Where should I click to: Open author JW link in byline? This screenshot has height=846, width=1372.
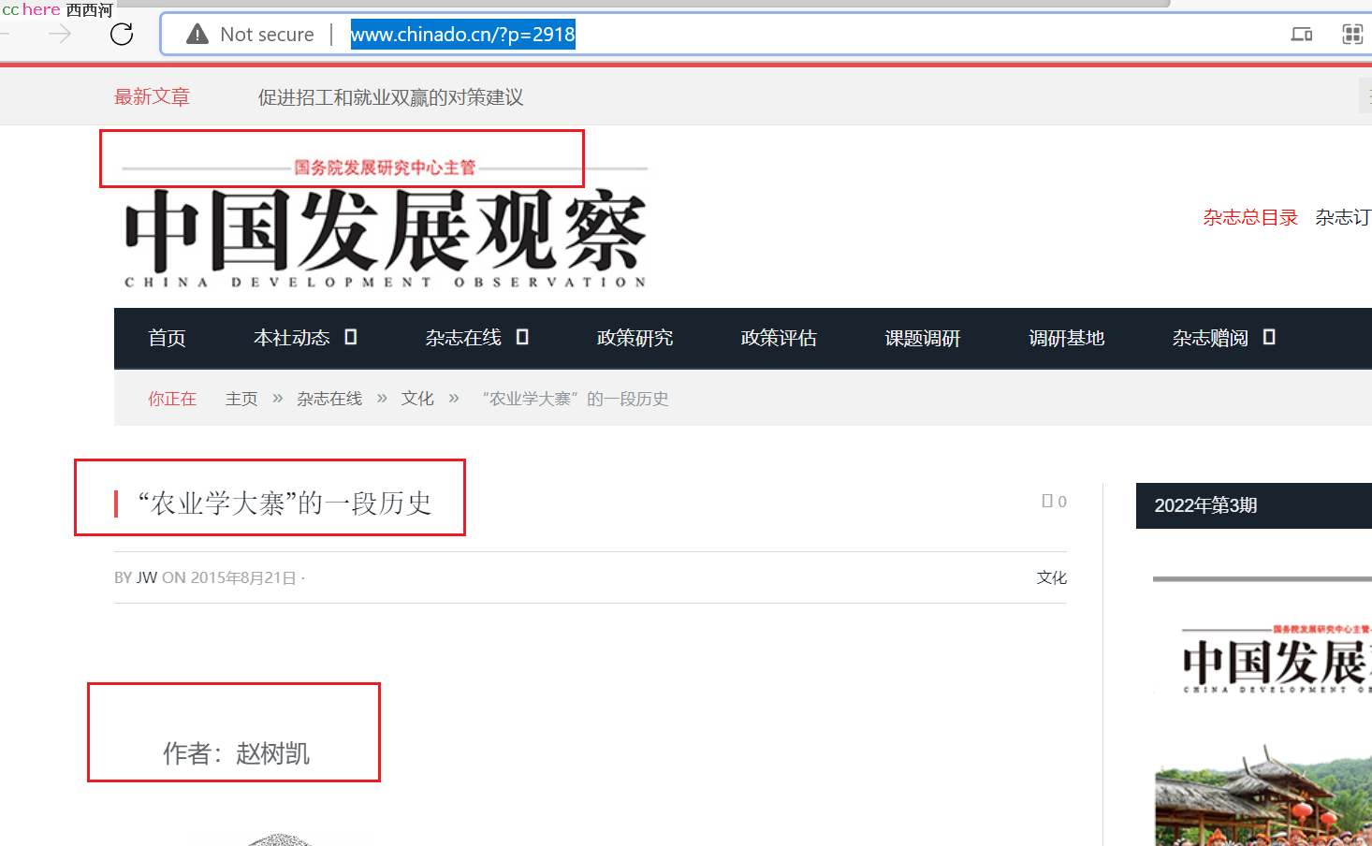click(147, 577)
